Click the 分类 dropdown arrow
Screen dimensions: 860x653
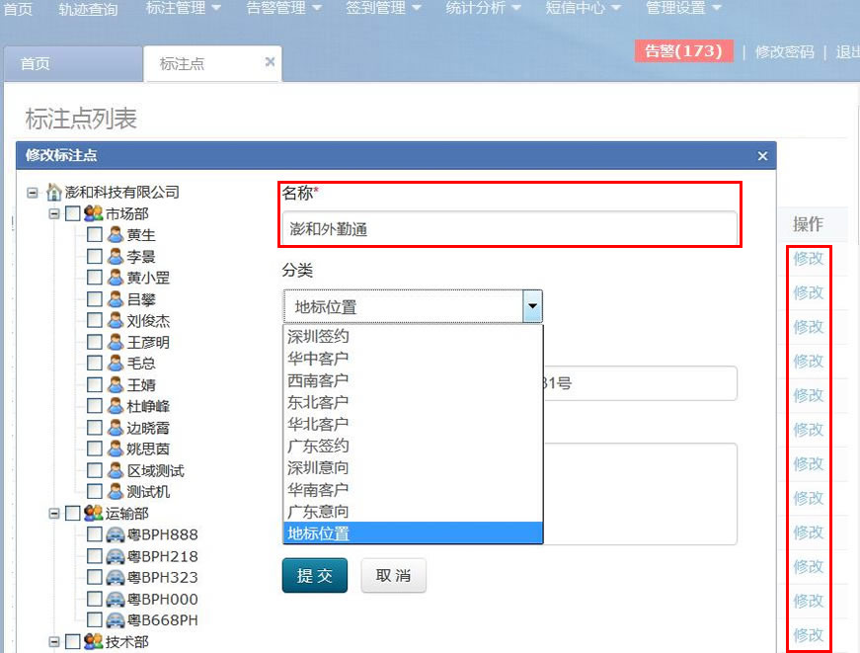pos(532,306)
